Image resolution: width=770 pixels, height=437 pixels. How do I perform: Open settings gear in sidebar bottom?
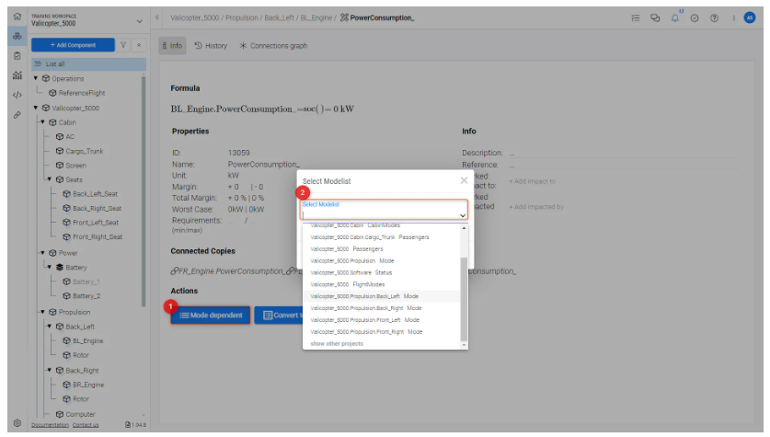coord(17,423)
